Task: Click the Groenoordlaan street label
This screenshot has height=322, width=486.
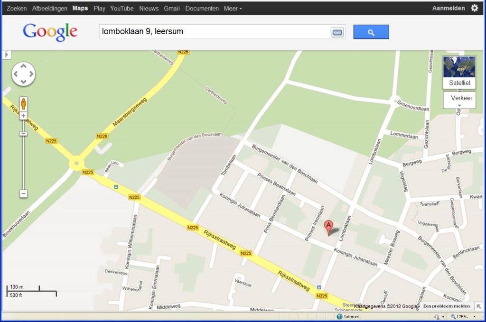Action: pos(413,106)
